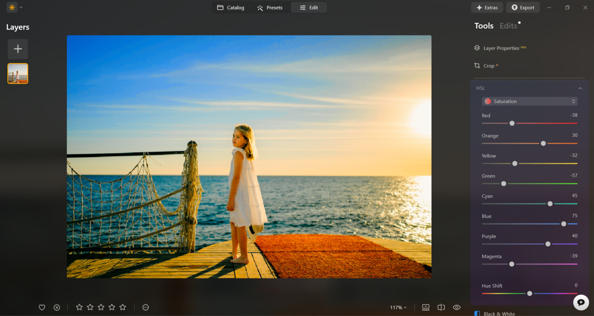Click the Crop frame icon
The height and width of the screenshot is (316, 594).
click(477, 65)
